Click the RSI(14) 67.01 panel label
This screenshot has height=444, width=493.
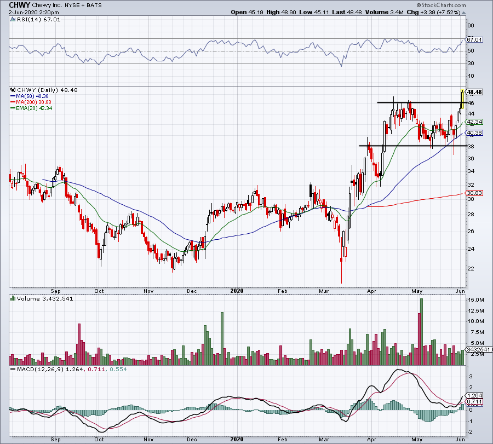click(39, 20)
